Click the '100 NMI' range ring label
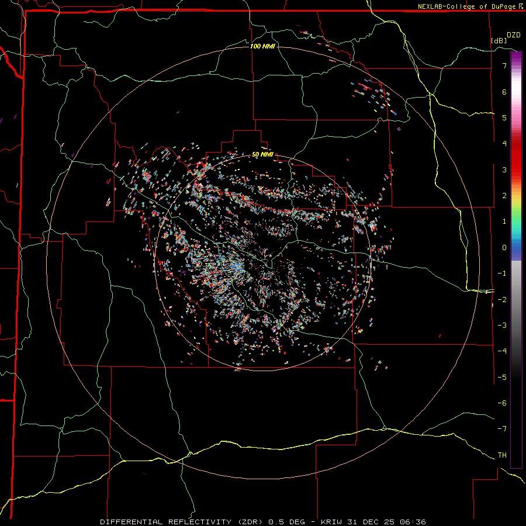Viewport: 526px width, 526px height. 262,46
